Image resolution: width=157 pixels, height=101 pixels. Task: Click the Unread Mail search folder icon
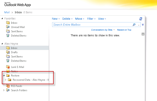pyautogui.click(x=8, y=27)
